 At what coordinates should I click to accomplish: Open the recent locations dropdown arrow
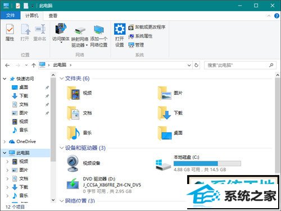[26, 65]
